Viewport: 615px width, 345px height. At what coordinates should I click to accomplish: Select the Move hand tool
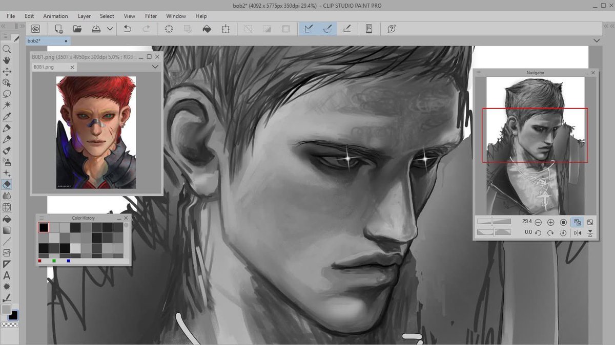(x=7, y=60)
